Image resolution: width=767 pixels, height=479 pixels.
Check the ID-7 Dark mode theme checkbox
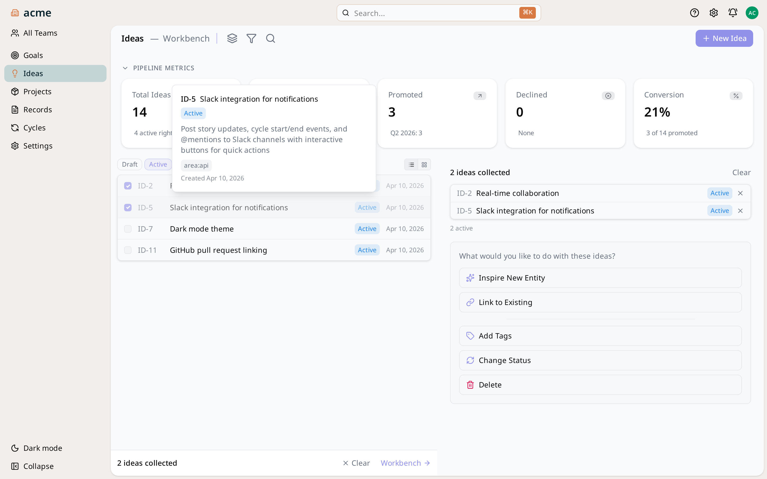[128, 229]
